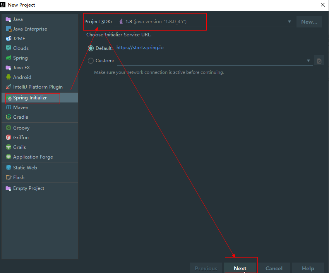329x273 pixels.
Task: Select the Custom service URL radio
Action: coord(91,61)
